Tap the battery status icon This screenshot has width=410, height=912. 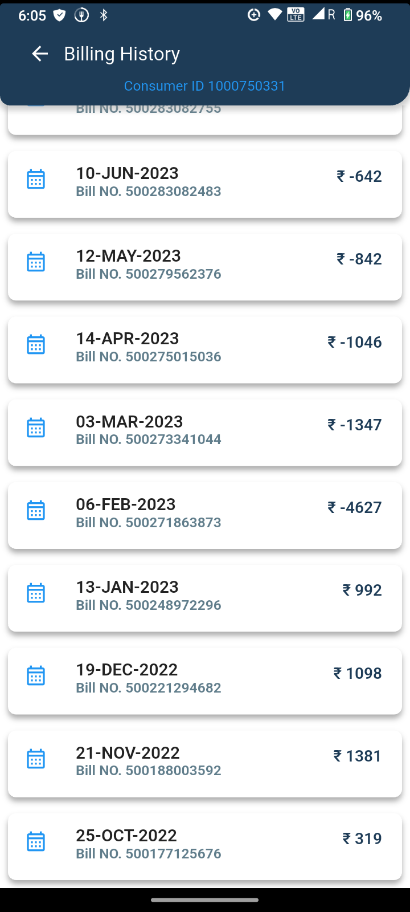tap(348, 15)
